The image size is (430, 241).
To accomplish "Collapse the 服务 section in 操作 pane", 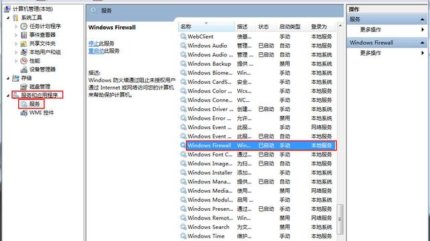I will [x=422, y=19].
